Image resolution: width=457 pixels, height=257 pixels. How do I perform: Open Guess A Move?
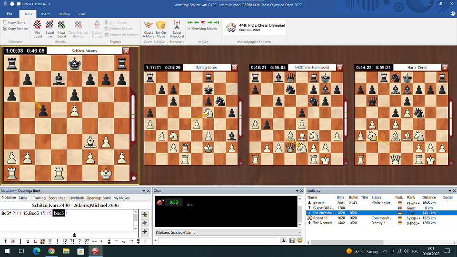coord(149,29)
